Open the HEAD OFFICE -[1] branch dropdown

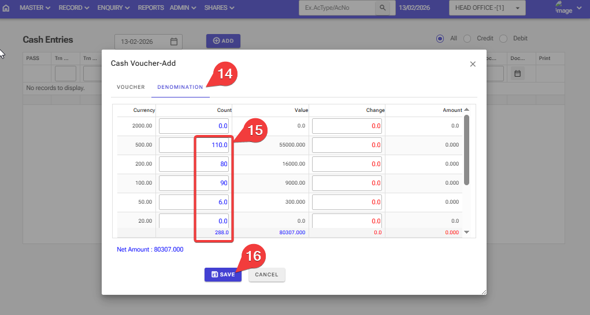[487, 8]
